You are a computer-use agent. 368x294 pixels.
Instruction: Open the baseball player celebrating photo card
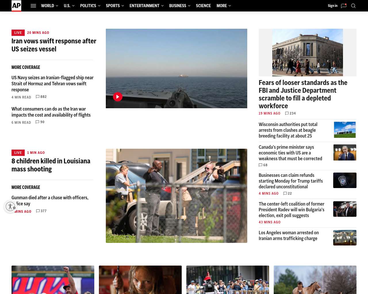[x=53, y=280]
